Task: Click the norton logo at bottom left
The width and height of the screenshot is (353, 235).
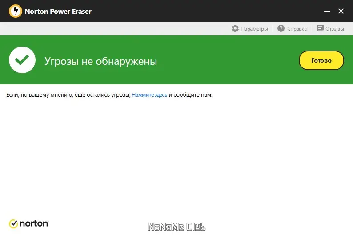Action: (x=28, y=223)
